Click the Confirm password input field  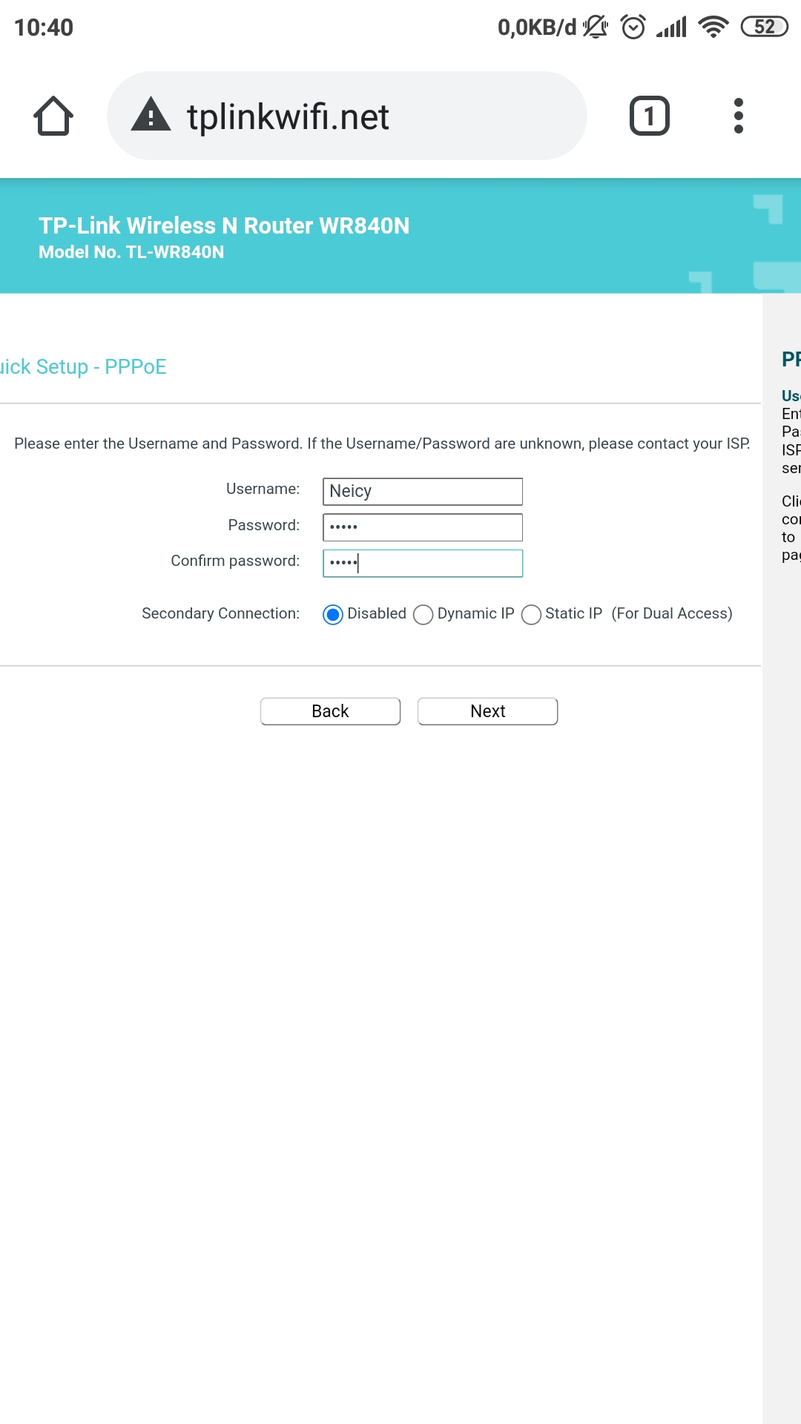pos(423,563)
